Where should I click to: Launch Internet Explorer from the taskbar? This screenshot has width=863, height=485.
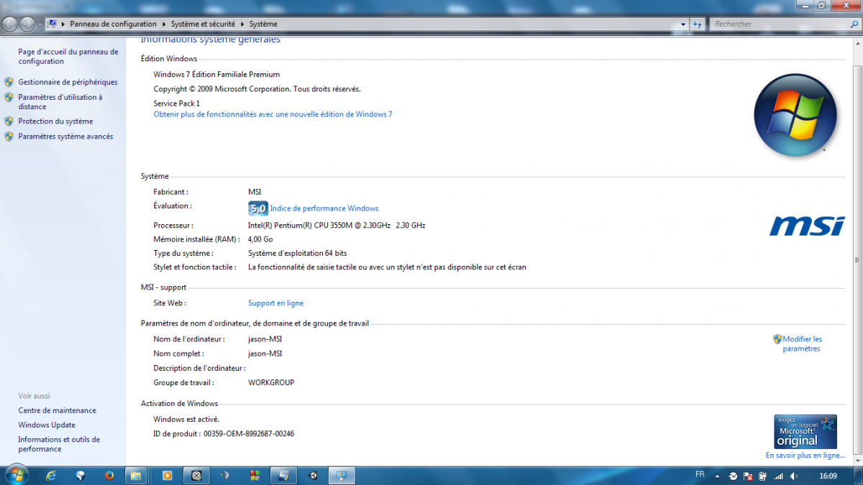click(51, 476)
